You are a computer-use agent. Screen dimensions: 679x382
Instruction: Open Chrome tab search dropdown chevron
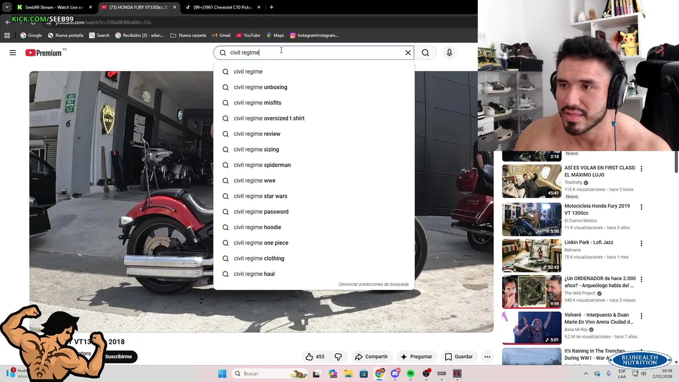tap(7, 7)
